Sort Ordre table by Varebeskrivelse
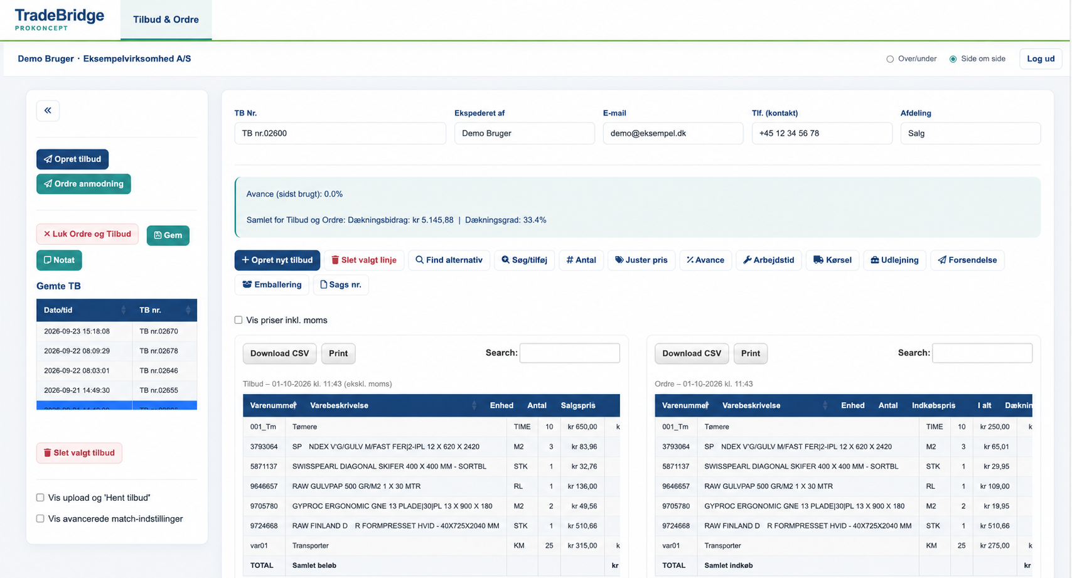 pyautogui.click(x=775, y=405)
